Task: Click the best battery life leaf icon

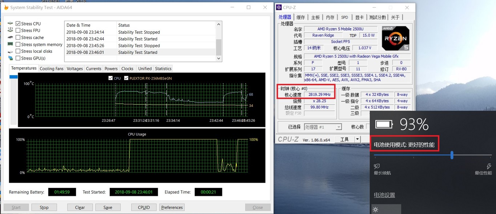Action: (x=377, y=166)
